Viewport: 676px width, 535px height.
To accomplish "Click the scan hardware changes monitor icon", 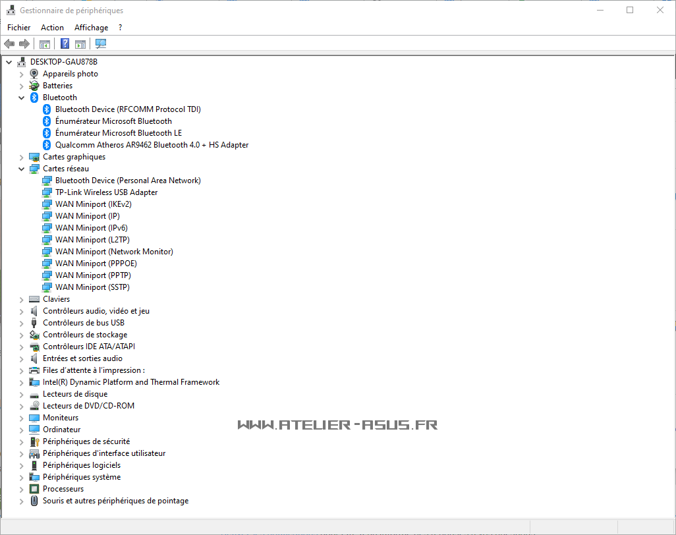I will click(101, 43).
